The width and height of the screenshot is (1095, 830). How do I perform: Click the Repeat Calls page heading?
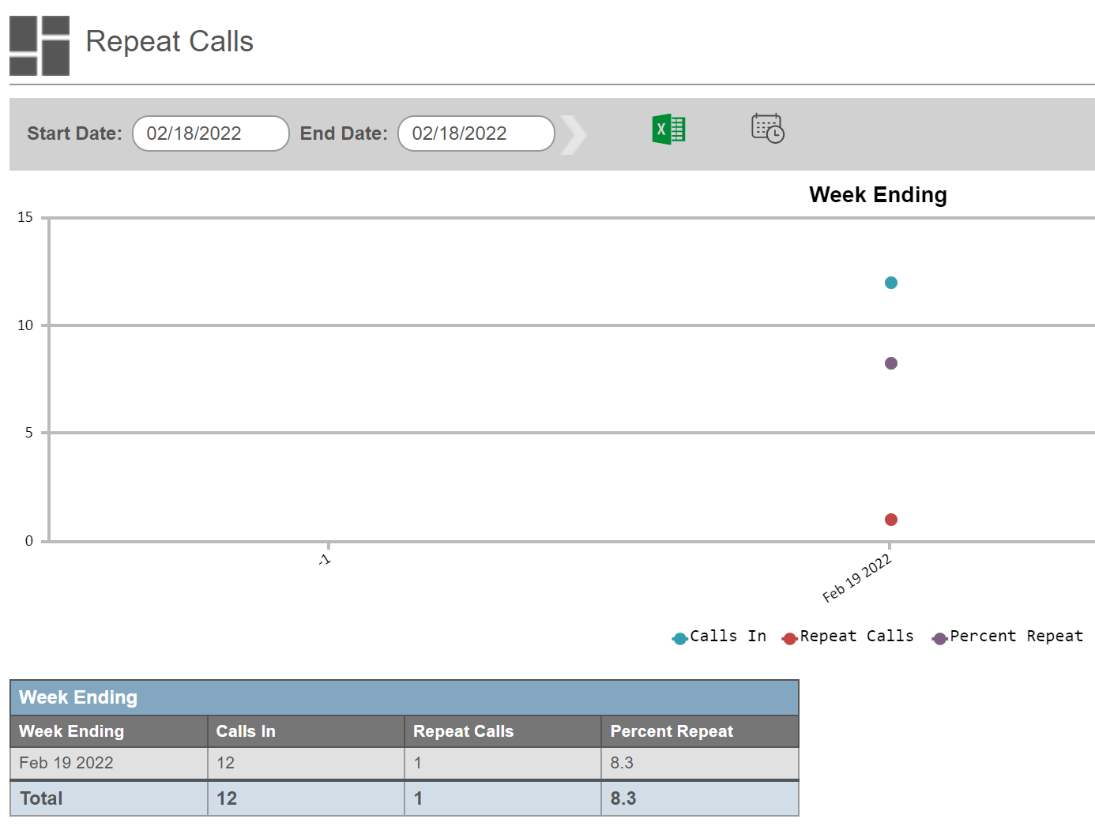(x=169, y=41)
